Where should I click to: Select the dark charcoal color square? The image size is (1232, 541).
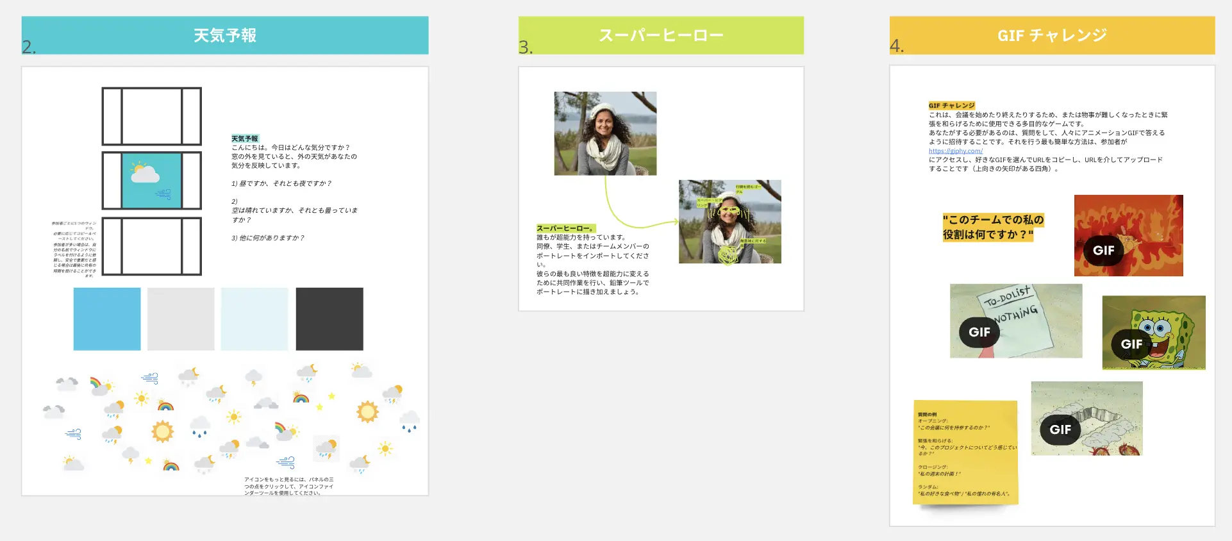click(329, 319)
